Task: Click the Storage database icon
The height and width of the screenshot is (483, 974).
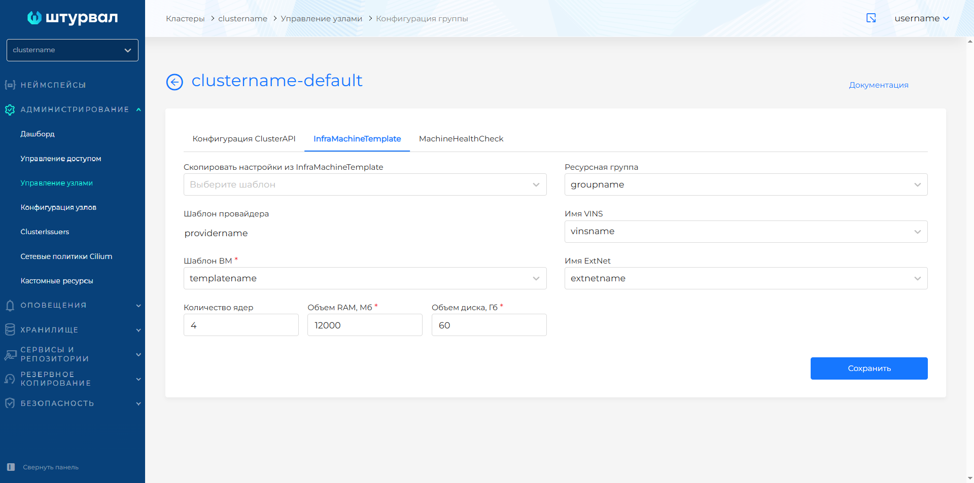Action: pyautogui.click(x=10, y=330)
